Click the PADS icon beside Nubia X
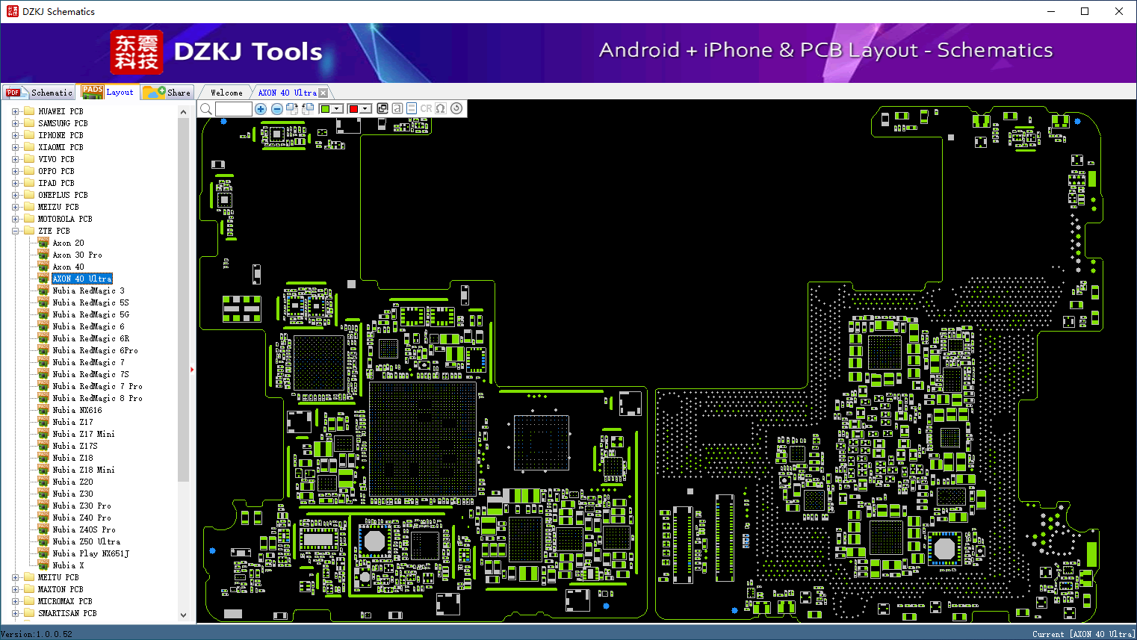The width and height of the screenshot is (1137, 640). tap(43, 565)
